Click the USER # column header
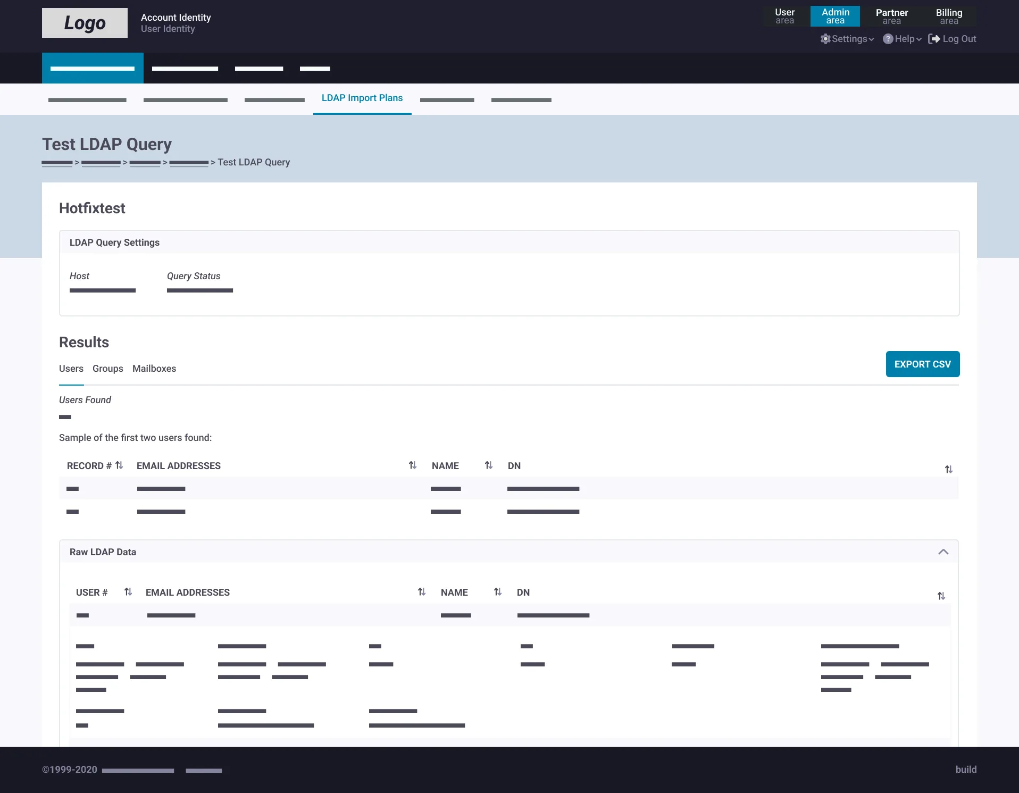 coord(92,592)
